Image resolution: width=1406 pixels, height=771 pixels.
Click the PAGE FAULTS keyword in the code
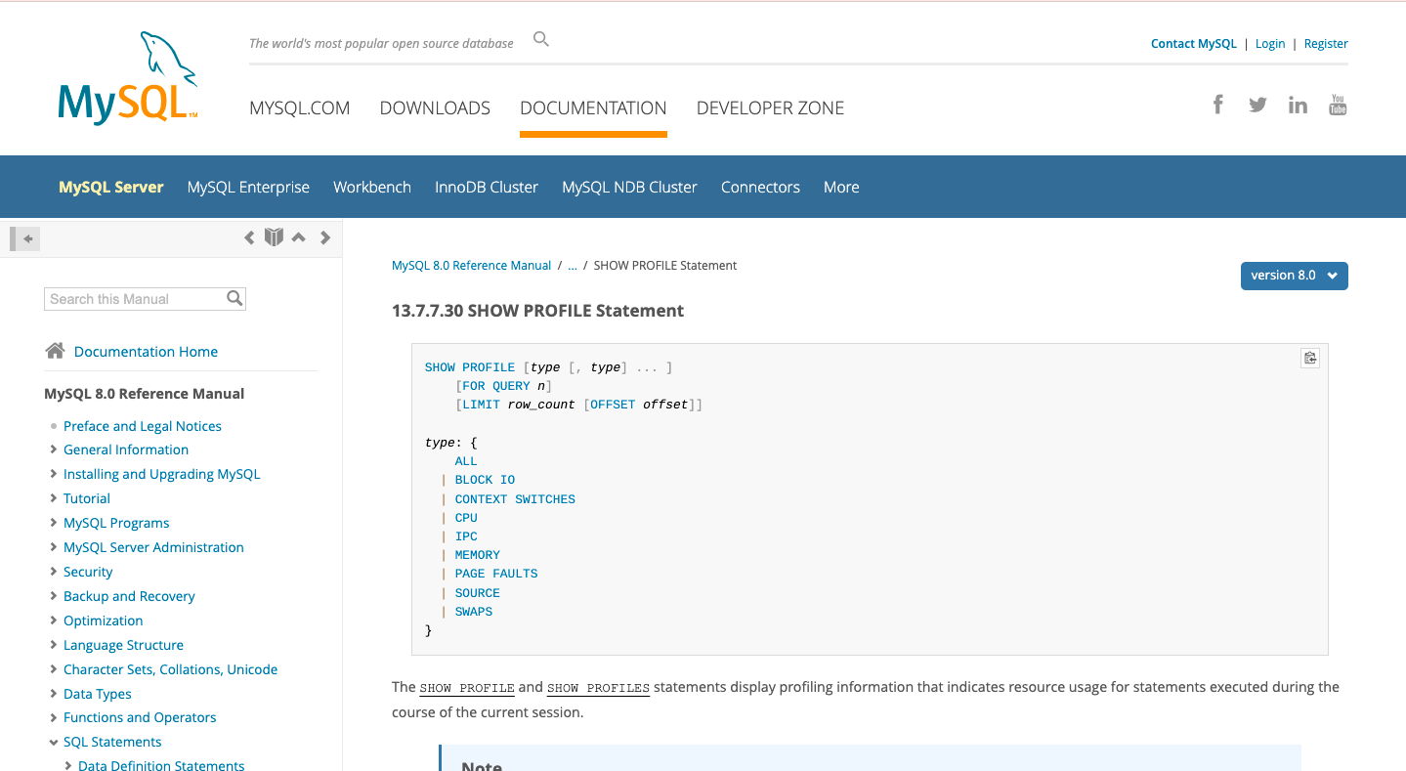coord(496,574)
